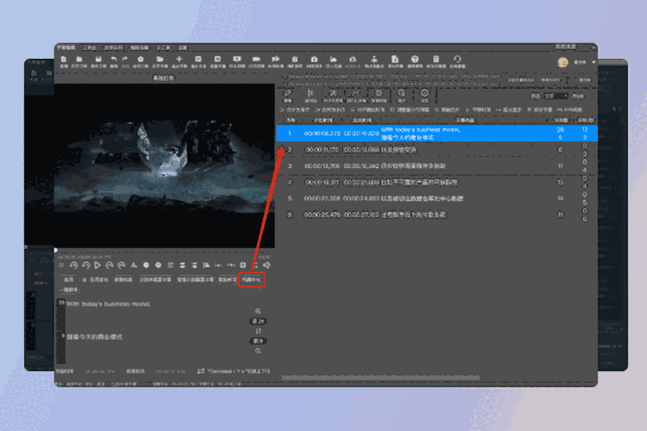Click the redo arrow icon

tap(125, 59)
